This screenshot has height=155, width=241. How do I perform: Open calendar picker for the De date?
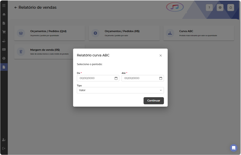[x=116, y=78]
